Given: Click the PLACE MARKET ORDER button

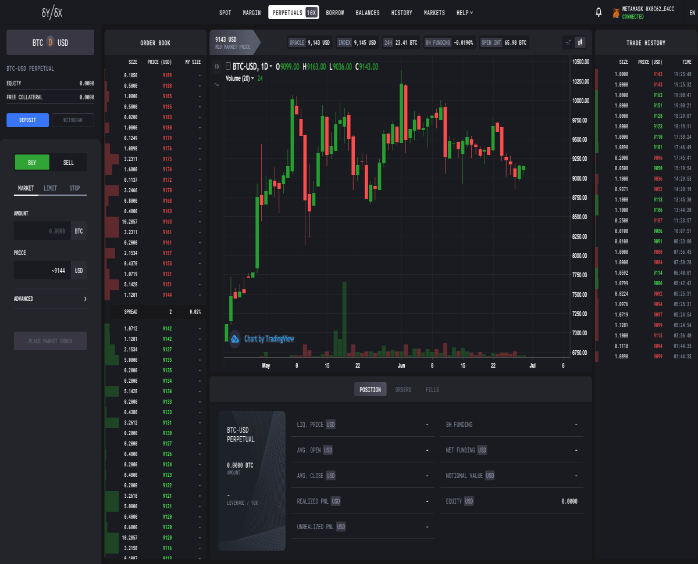Looking at the screenshot, I should (x=51, y=341).
